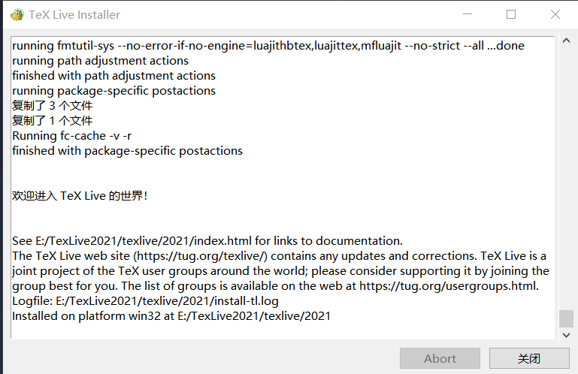Click the Logfile install-tl.log path line
The height and width of the screenshot is (374, 578).
[x=145, y=301]
